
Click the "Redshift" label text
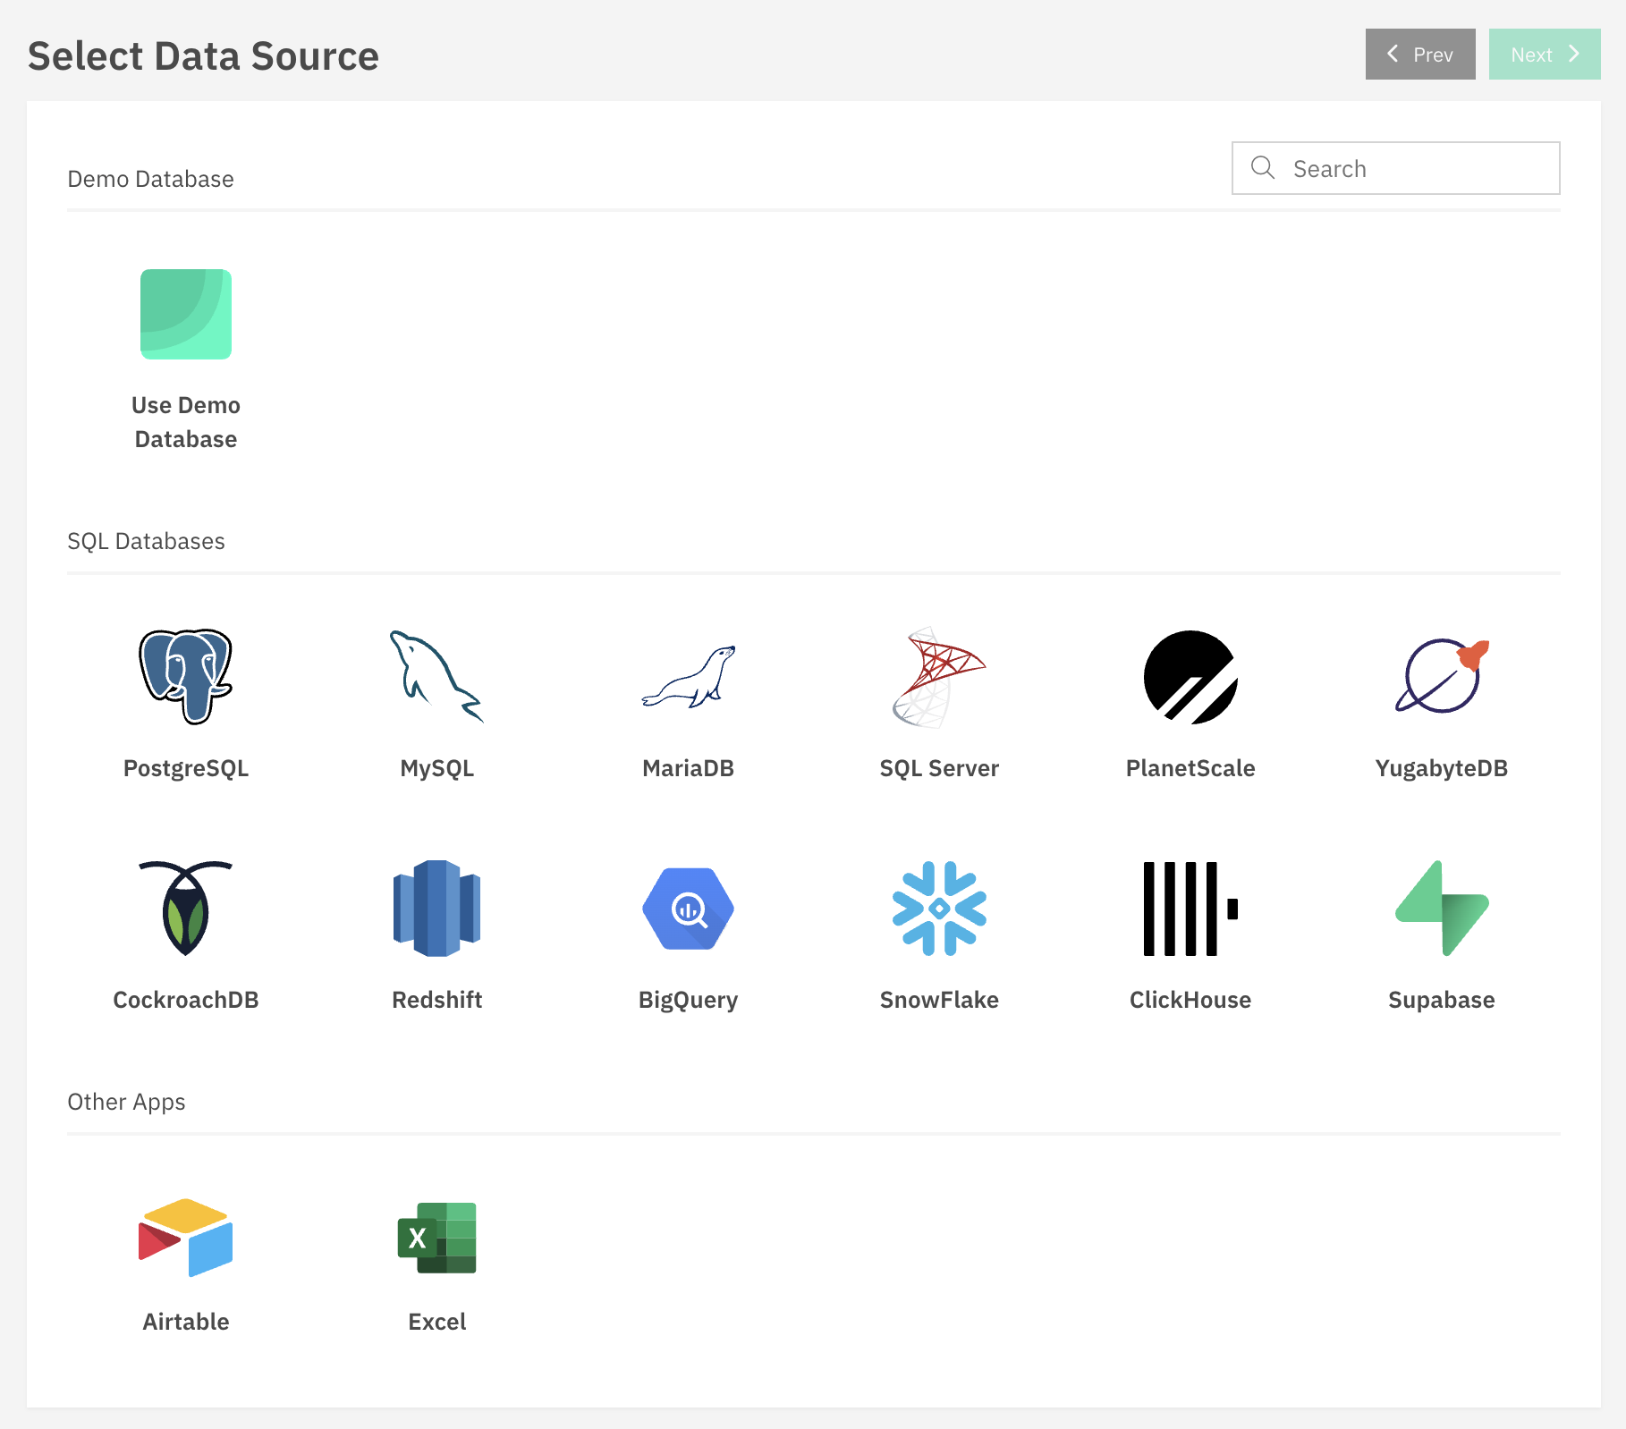(x=436, y=1000)
